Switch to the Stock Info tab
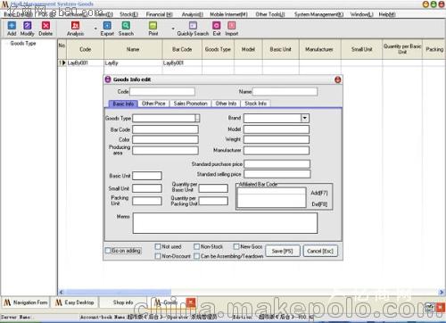446x323 pixels. (x=255, y=104)
